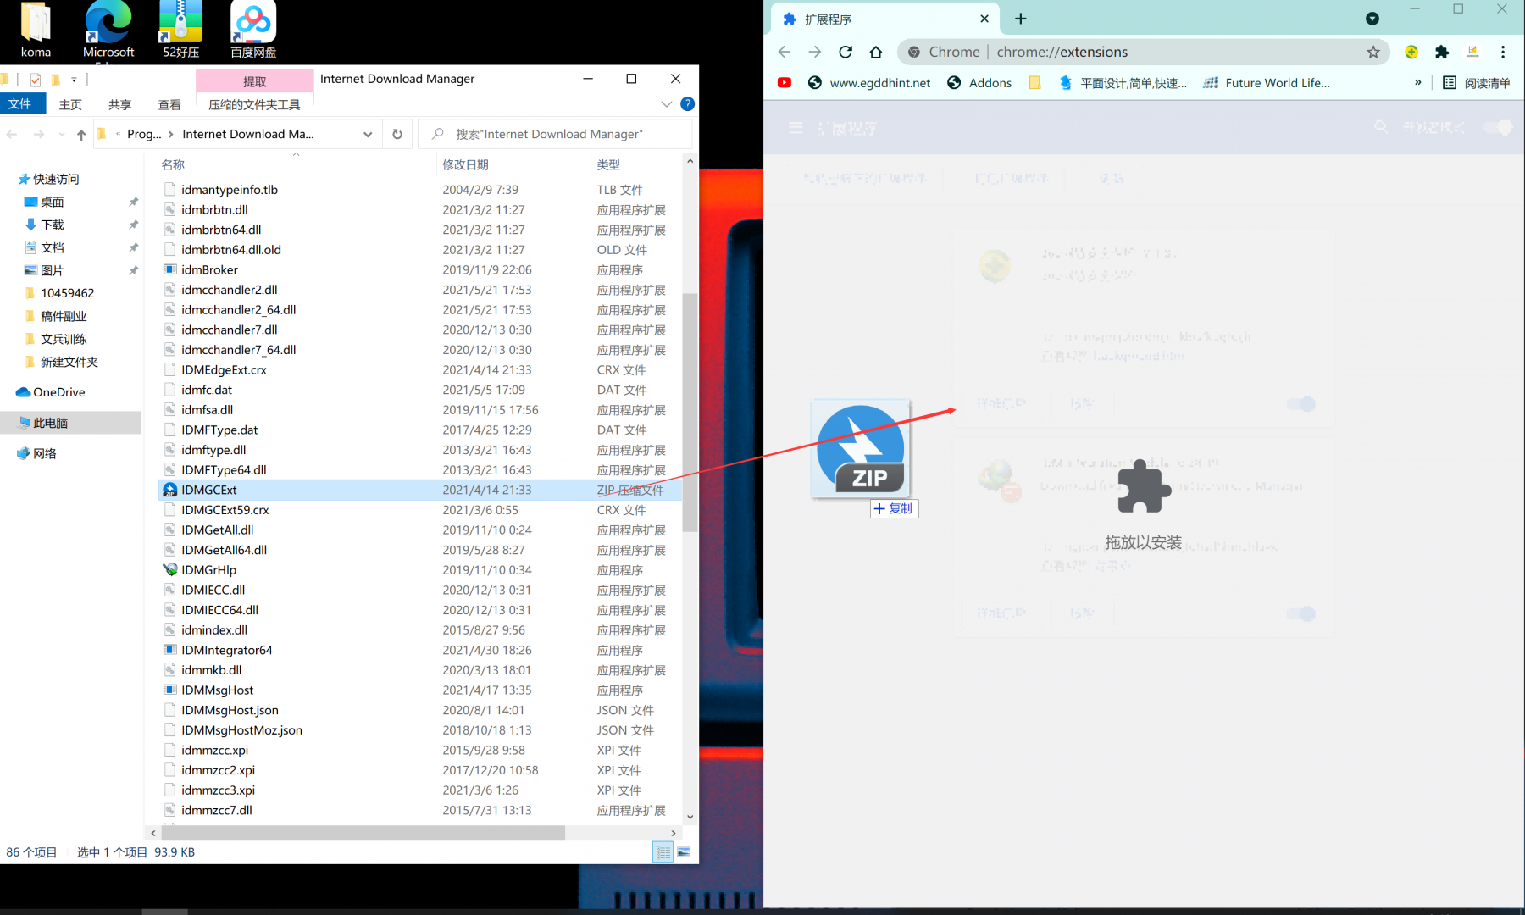Open Explorer help question mark icon

click(x=688, y=104)
